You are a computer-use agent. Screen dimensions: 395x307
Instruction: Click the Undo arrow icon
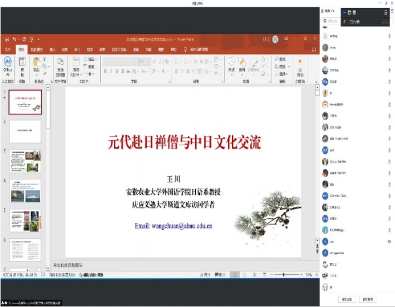[x=15, y=39]
